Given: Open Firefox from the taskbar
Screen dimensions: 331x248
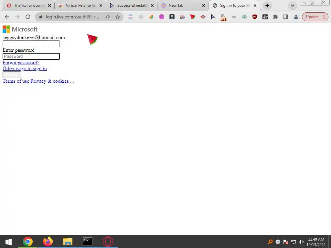Looking at the screenshot, I should tap(48, 242).
